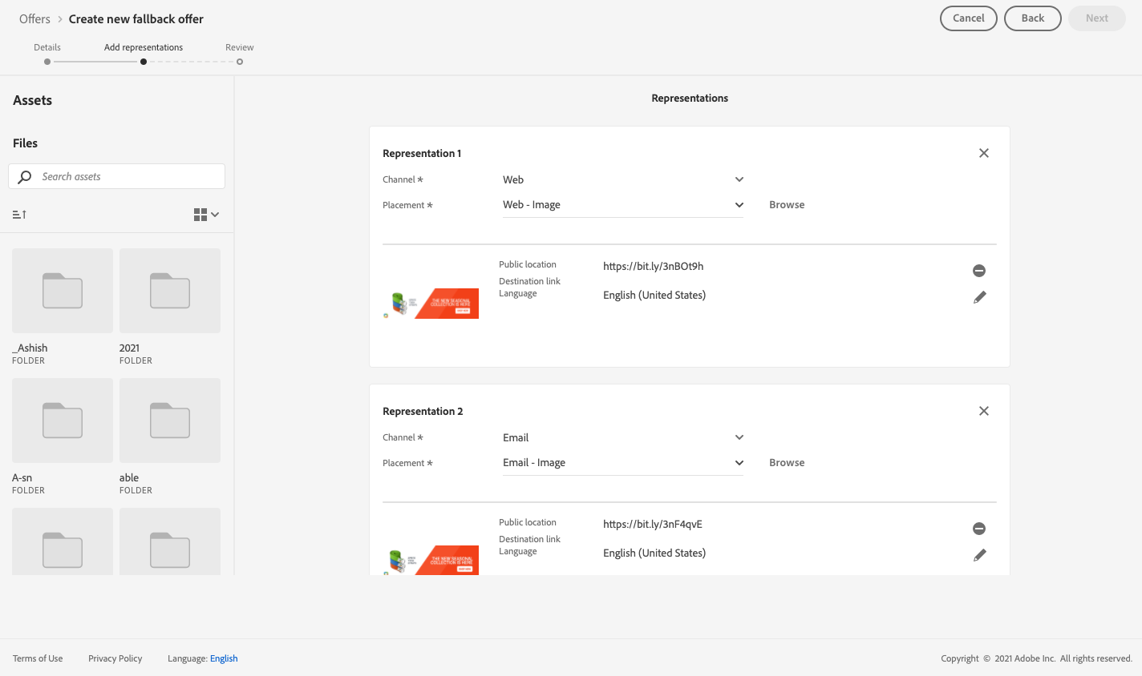This screenshot has height=676, width=1142.
Task: Remove Representation 2 using the X icon
Action: click(984, 411)
